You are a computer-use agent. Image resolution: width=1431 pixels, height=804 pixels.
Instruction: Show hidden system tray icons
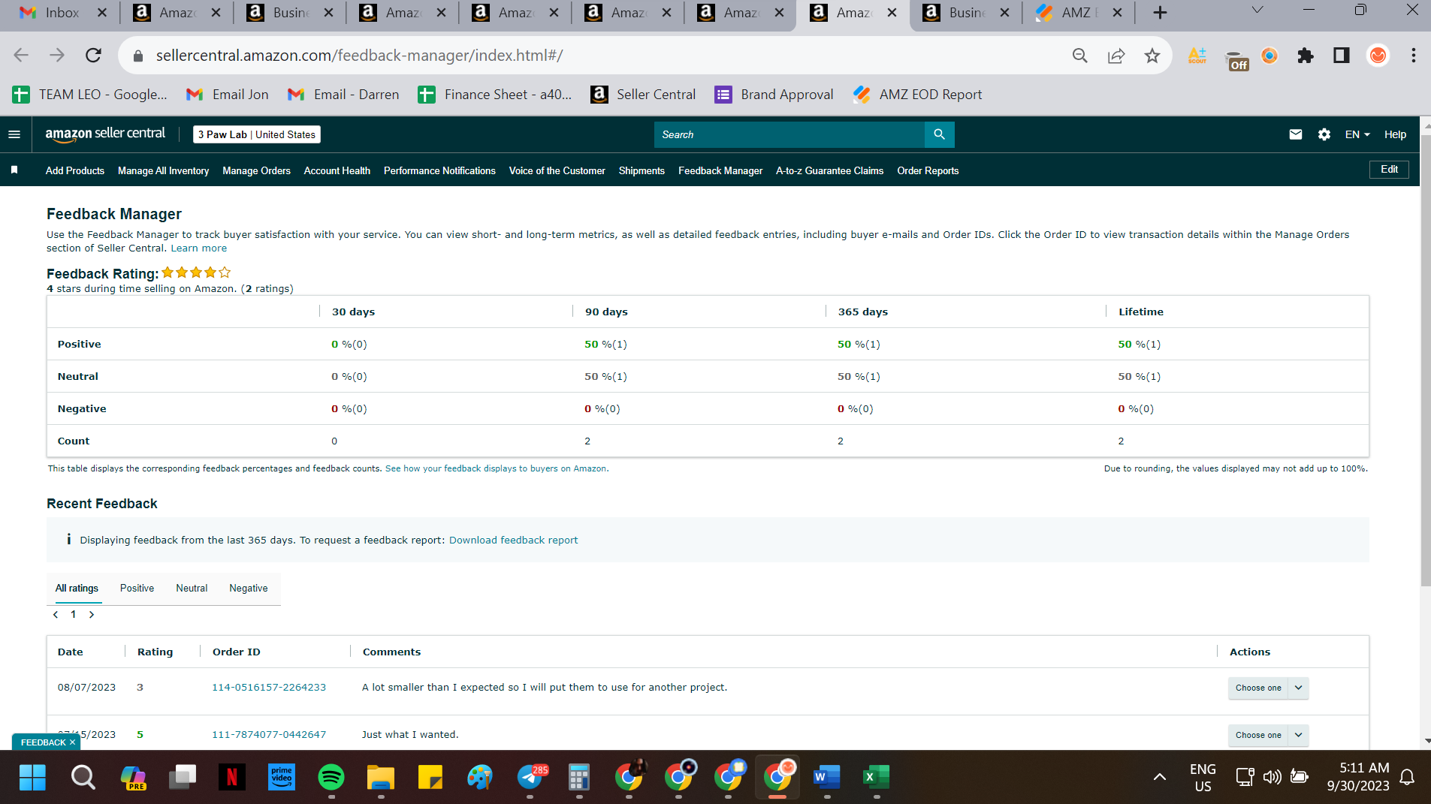[x=1160, y=777]
